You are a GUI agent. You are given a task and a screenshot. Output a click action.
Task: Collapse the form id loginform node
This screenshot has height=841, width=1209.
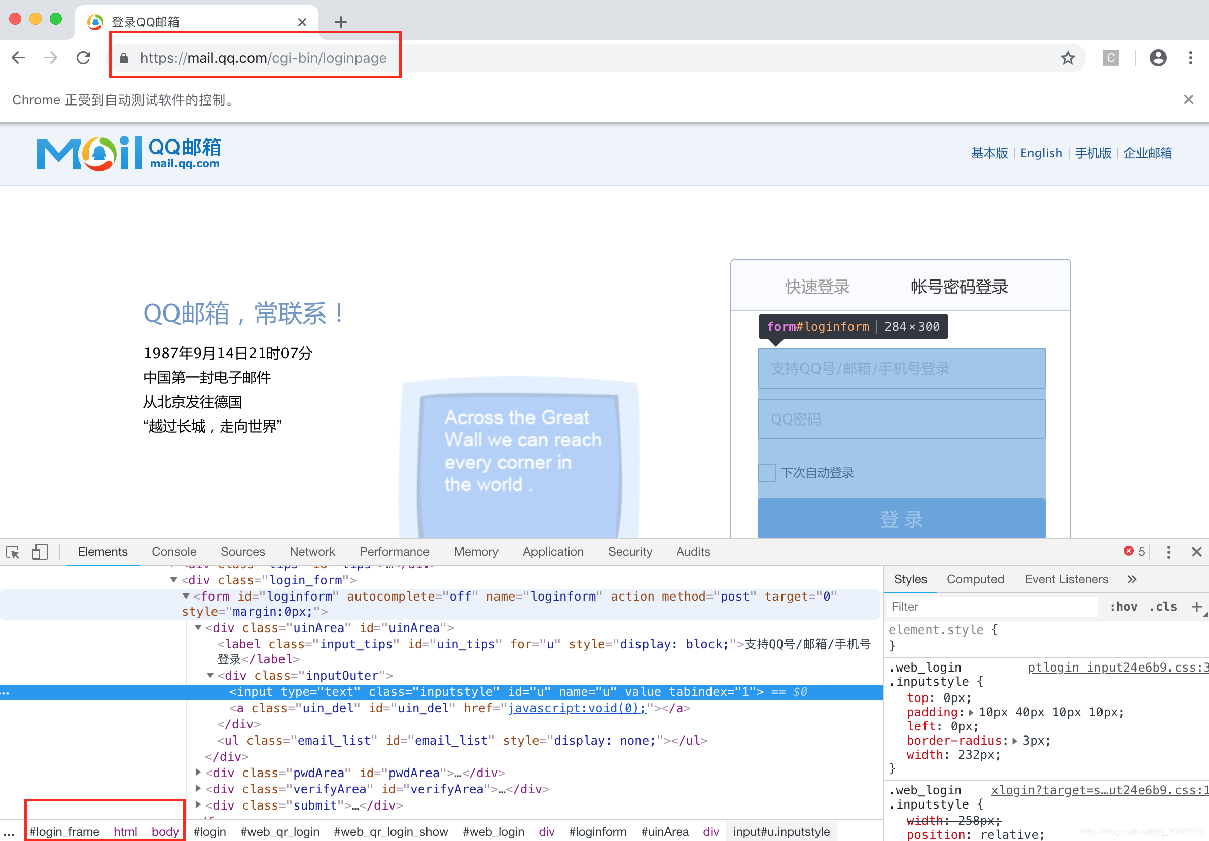(186, 596)
